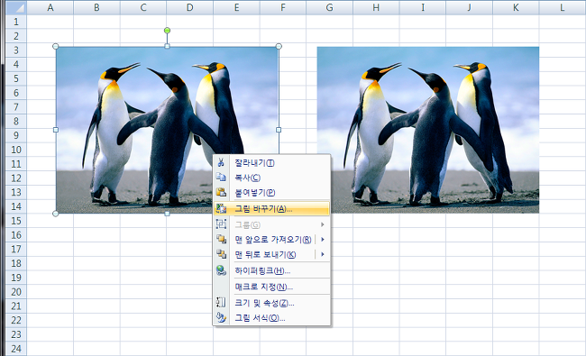Select column E header

point(236,7)
